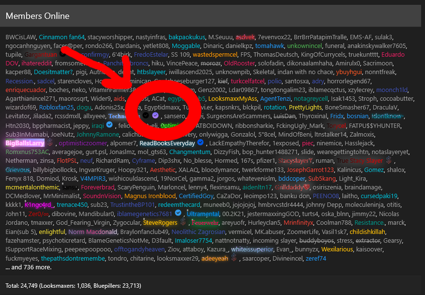This screenshot has height=295, width=425.
Task: Click the blue verified badge beside iraqi
Action: pos(110,126)
